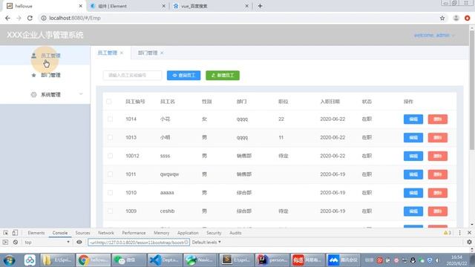Click the DevTools inspect element icon
This screenshot has width=475, height=267.
coord(6,233)
